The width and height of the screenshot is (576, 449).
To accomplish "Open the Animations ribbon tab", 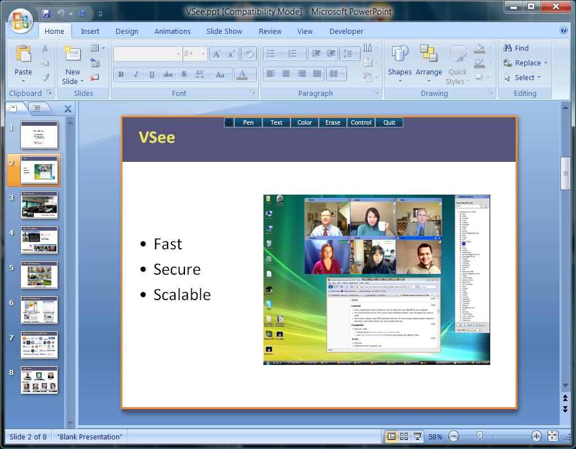I will 173,32.
